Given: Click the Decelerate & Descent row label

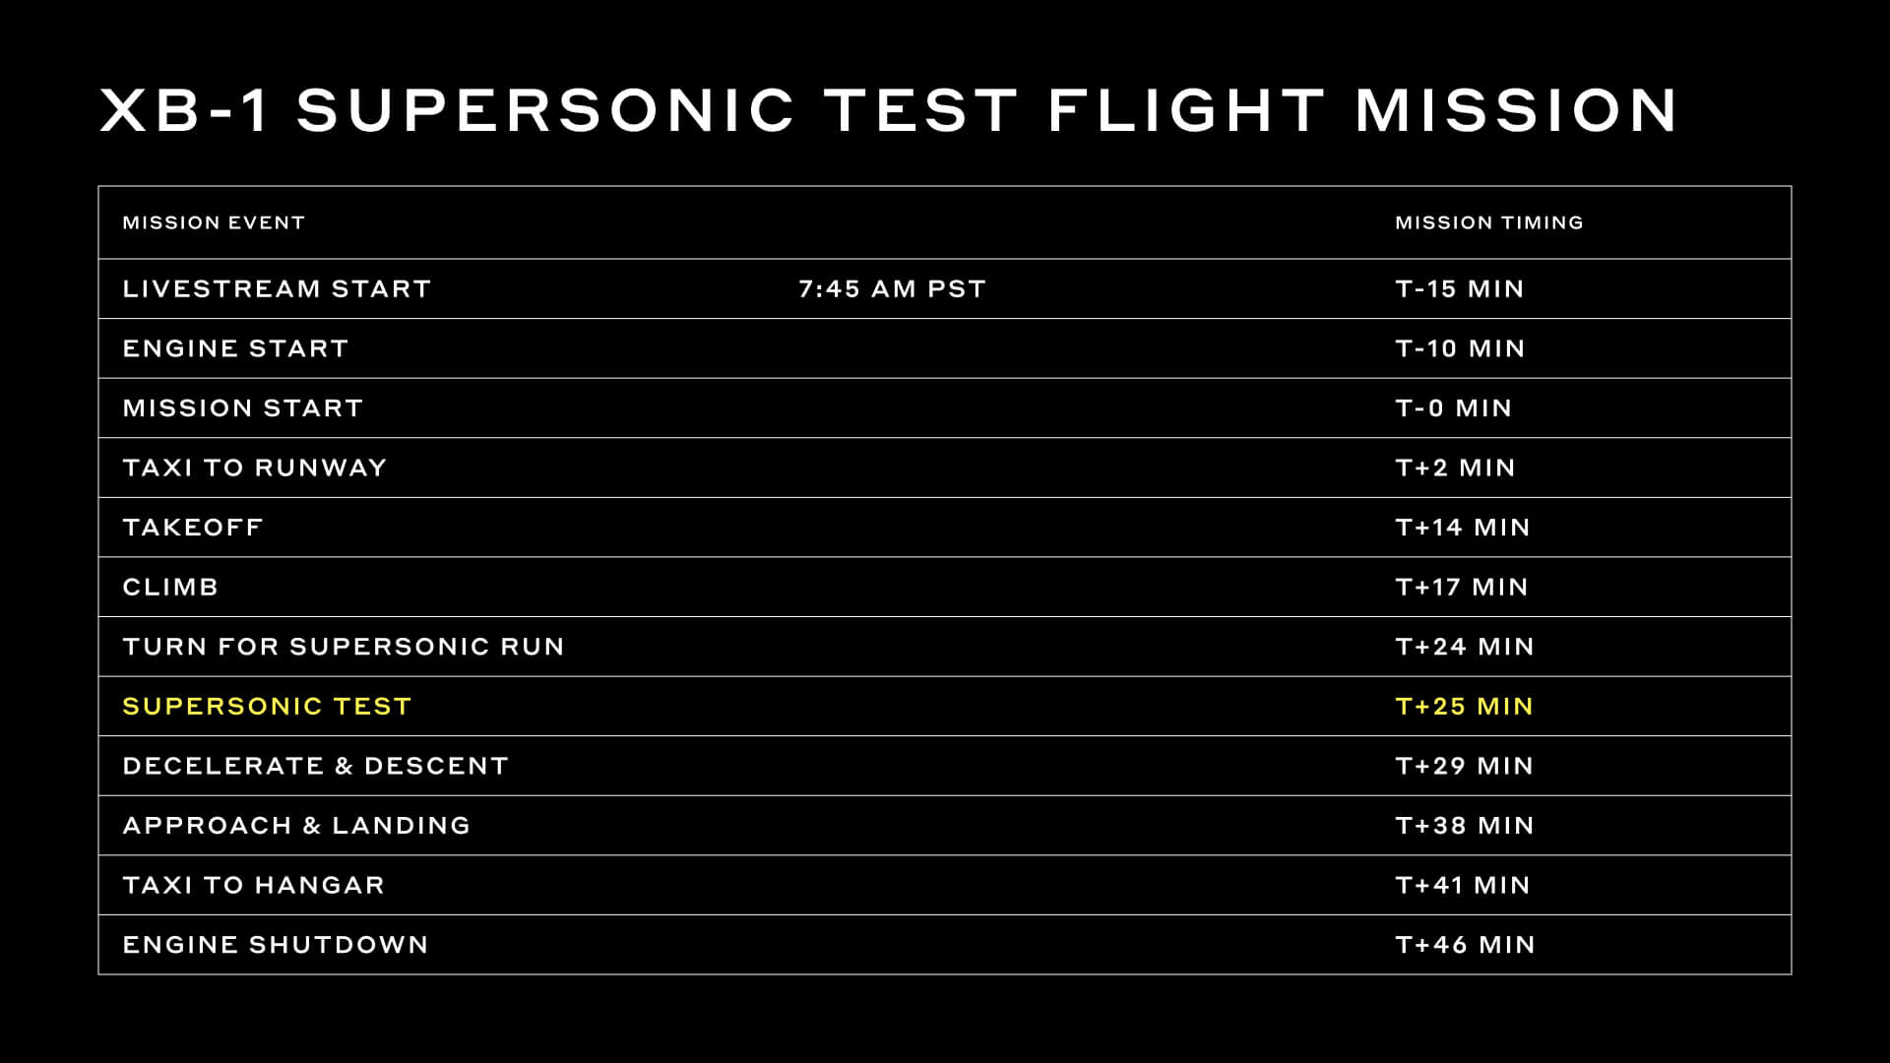Looking at the screenshot, I should pyautogui.click(x=315, y=766).
